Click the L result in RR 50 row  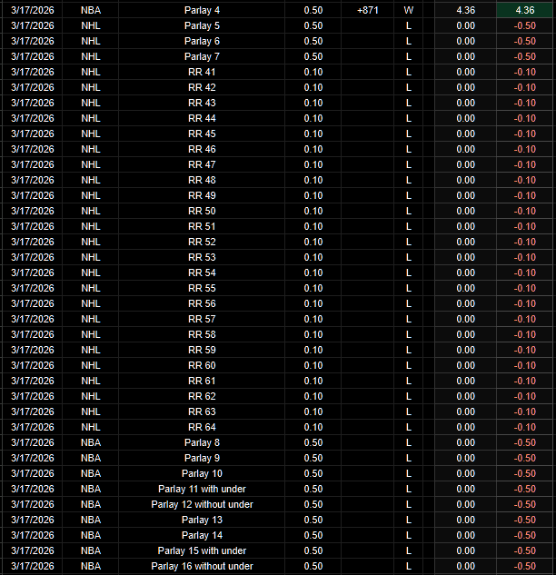click(408, 211)
